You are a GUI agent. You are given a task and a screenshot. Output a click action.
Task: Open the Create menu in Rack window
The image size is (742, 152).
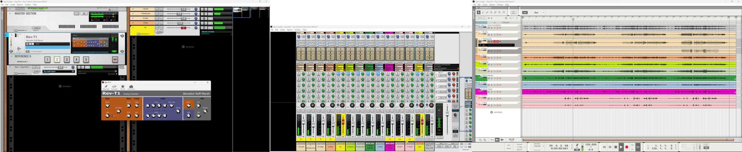tap(13, 5)
